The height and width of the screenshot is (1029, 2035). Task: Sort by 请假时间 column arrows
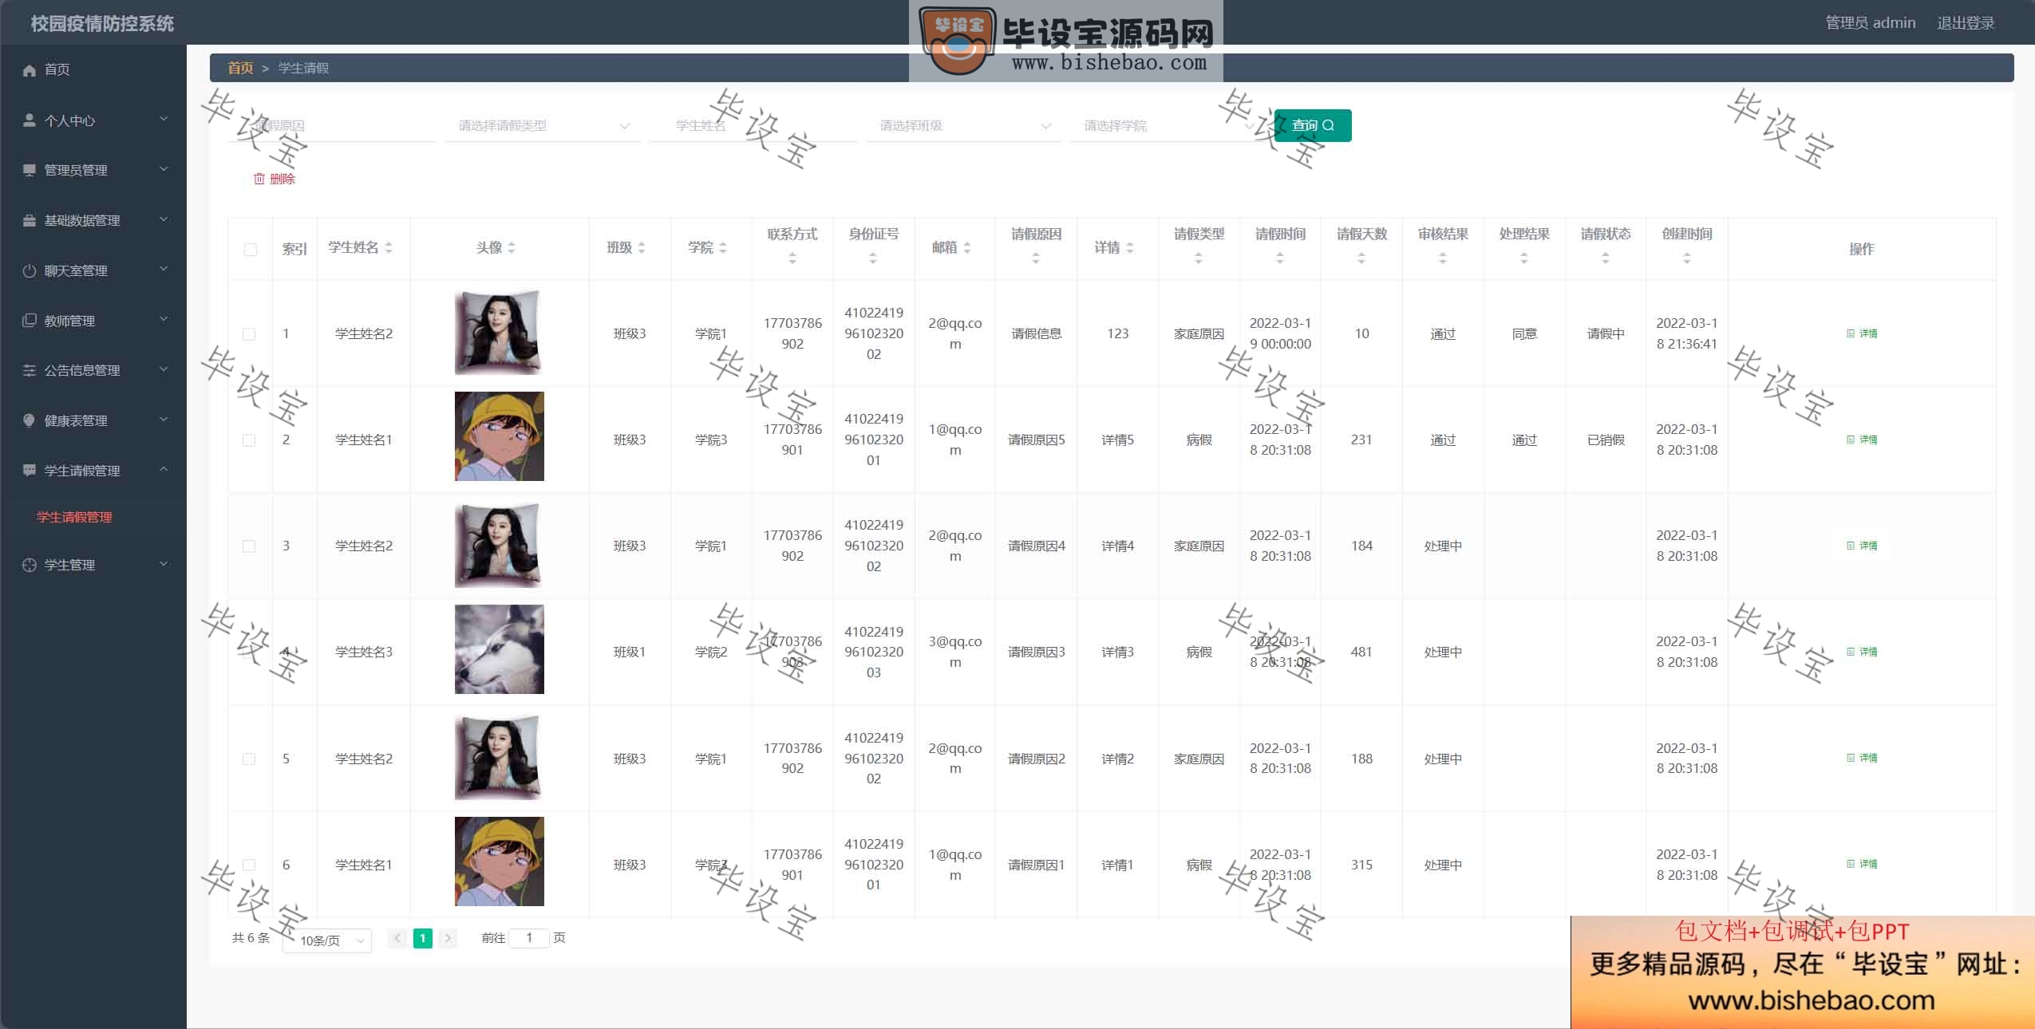[x=1280, y=258]
